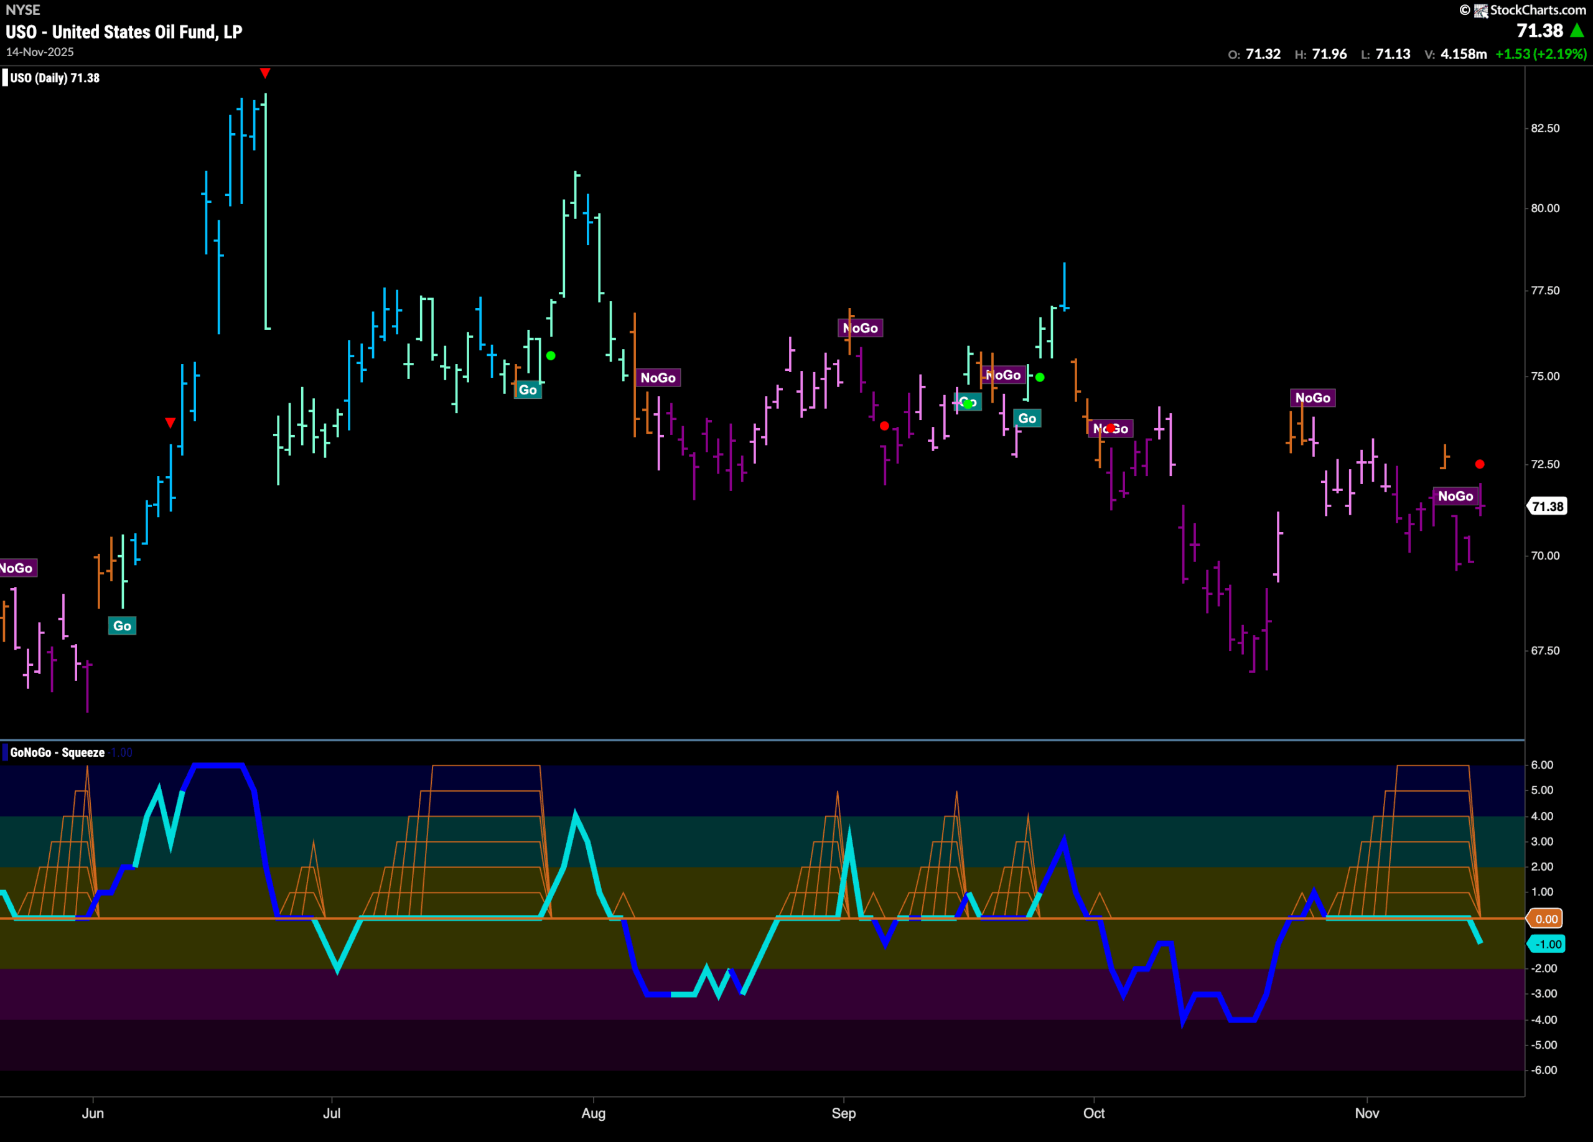This screenshot has height=1142, width=1593.
Task: Click the orange 0.00 tag on the Squeeze axis
Action: tap(1546, 919)
